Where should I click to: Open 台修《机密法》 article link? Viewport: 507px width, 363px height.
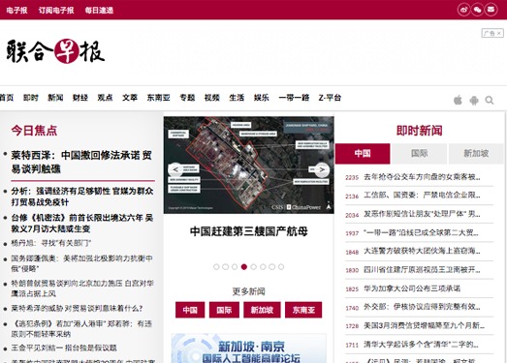pyautogui.click(x=82, y=224)
